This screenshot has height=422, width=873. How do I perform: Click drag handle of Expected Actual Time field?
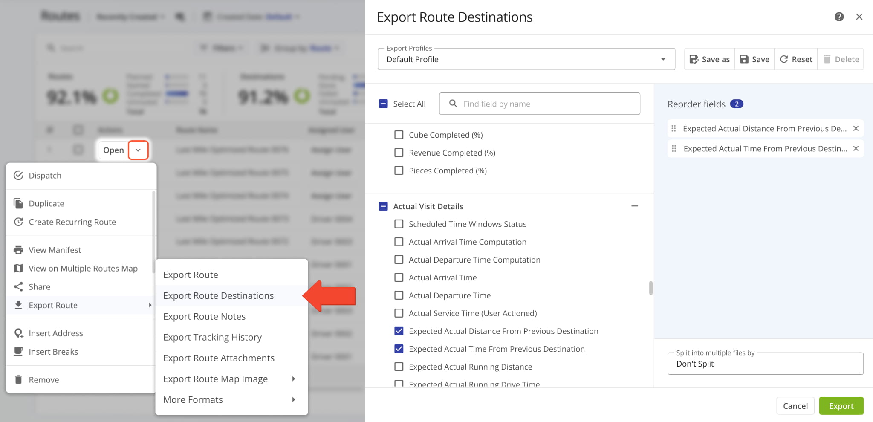coord(674,148)
